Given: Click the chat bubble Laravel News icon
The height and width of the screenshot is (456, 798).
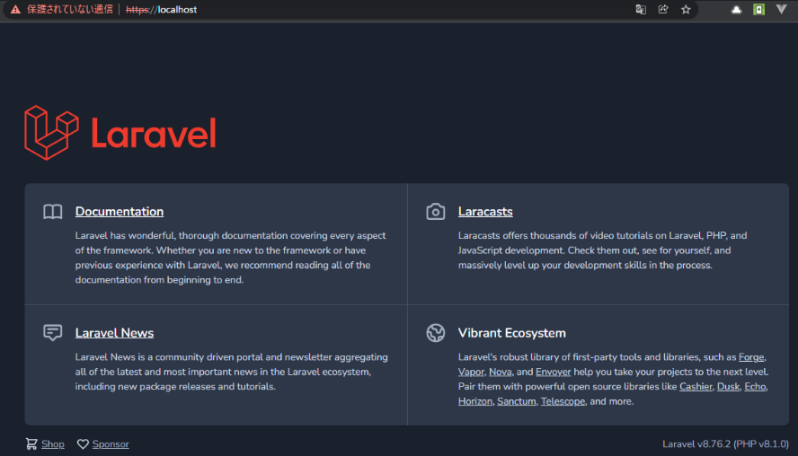Looking at the screenshot, I should point(53,333).
